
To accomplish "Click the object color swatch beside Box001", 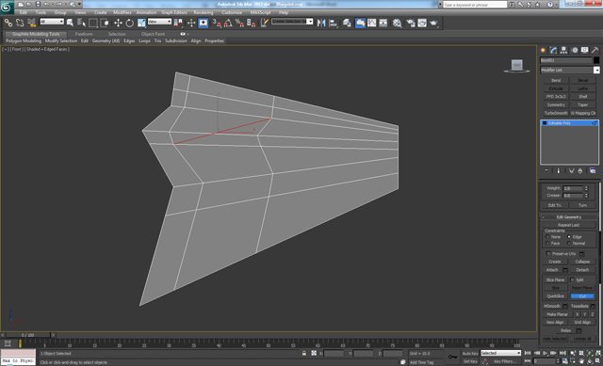I will 596,60.
